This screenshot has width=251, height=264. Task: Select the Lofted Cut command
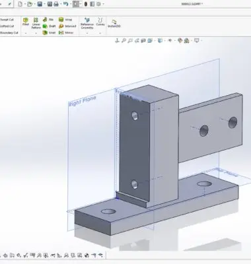[x=7, y=26]
